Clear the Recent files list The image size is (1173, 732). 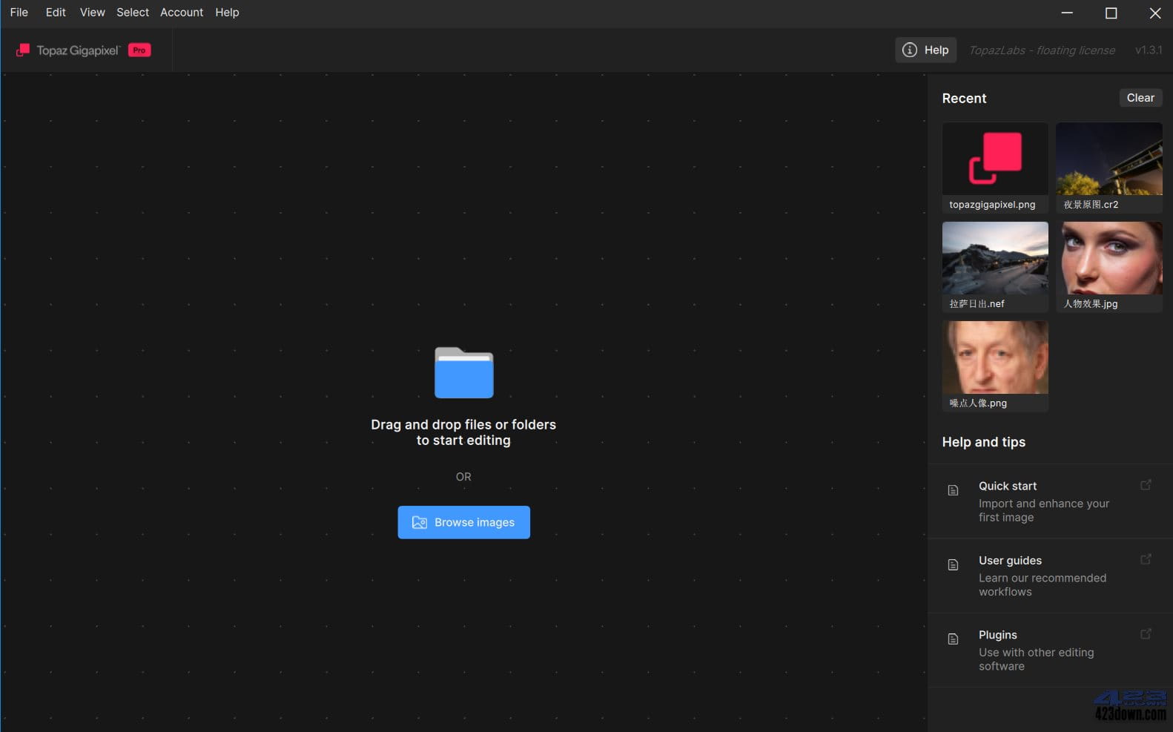pyautogui.click(x=1140, y=98)
